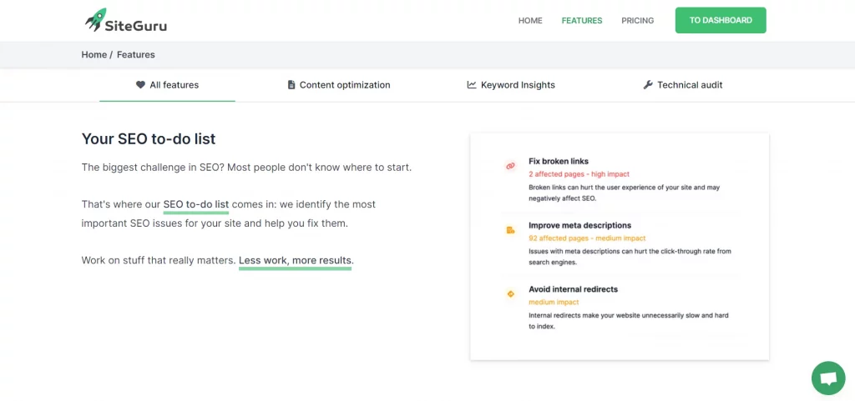Go to the HOME menu item
The height and width of the screenshot is (401, 855).
coord(530,21)
